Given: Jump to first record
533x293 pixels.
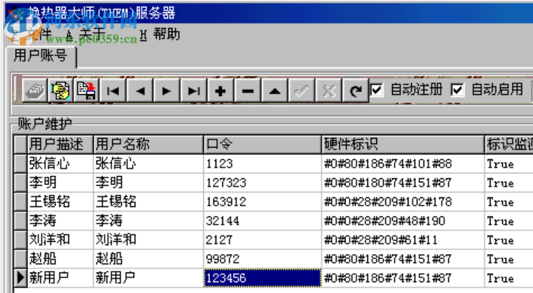Looking at the screenshot, I should click(x=113, y=91).
